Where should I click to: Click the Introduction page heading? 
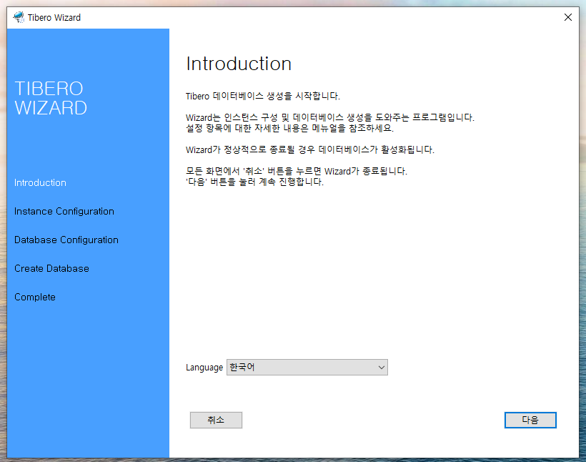(239, 64)
